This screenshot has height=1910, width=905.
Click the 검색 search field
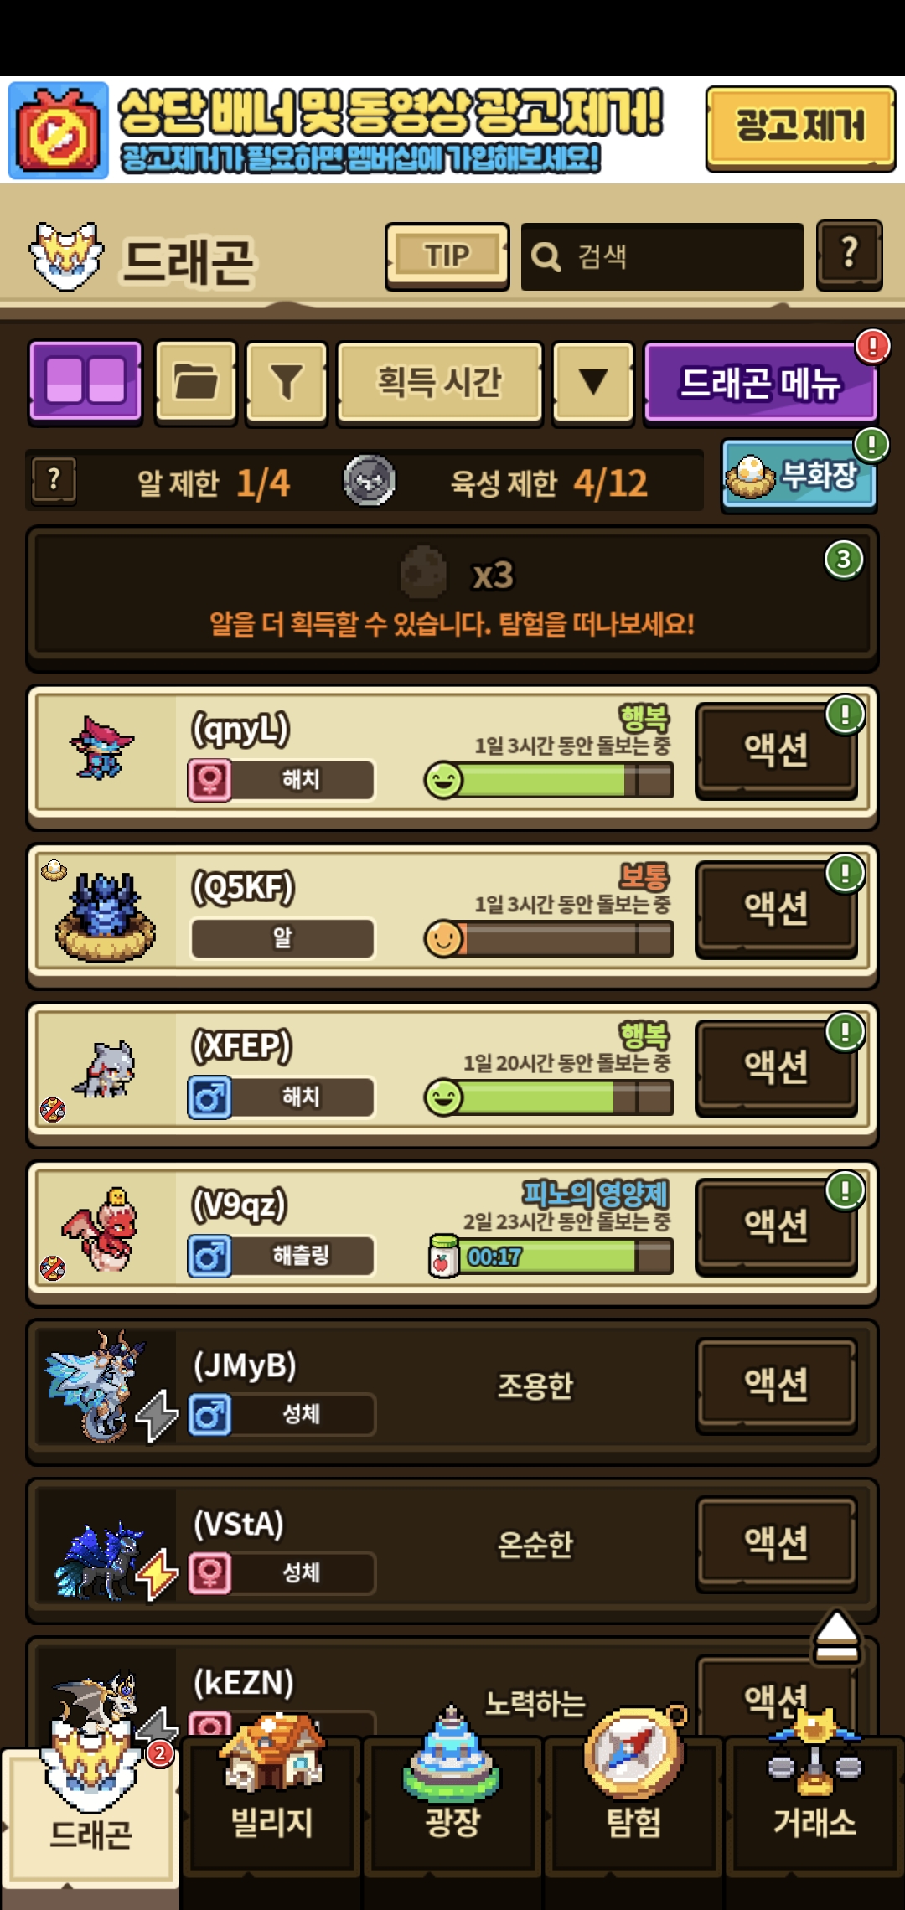pos(662,256)
